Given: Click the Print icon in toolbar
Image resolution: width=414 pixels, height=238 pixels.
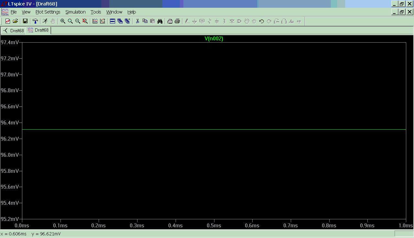Looking at the screenshot, I should (x=177, y=21).
